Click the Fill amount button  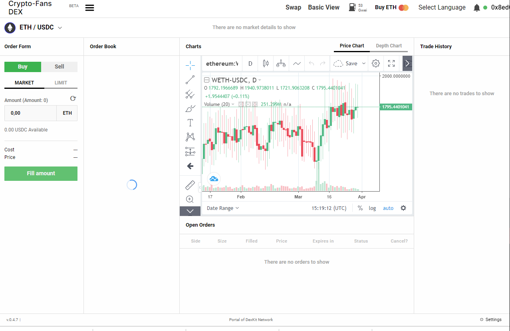[x=41, y=174]
